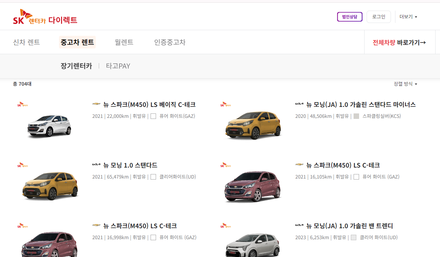This screenshot has width=440, height=257.
Task: Click Chevrolet emblem beside 16,998km 뉴 스파크 LS C-테크
Action: (96, 225)
